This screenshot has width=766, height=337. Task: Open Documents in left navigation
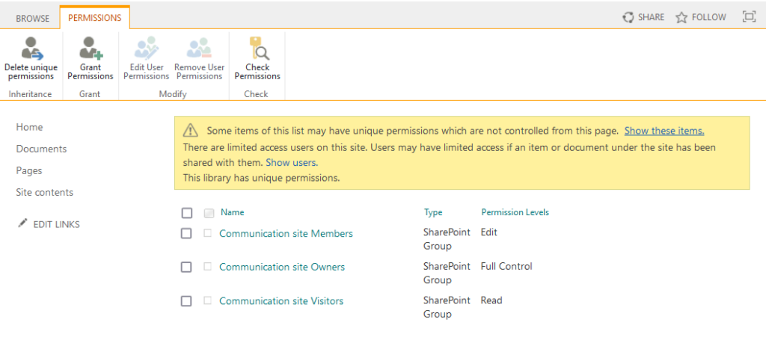pyautogui.click(x=42, y=149)
